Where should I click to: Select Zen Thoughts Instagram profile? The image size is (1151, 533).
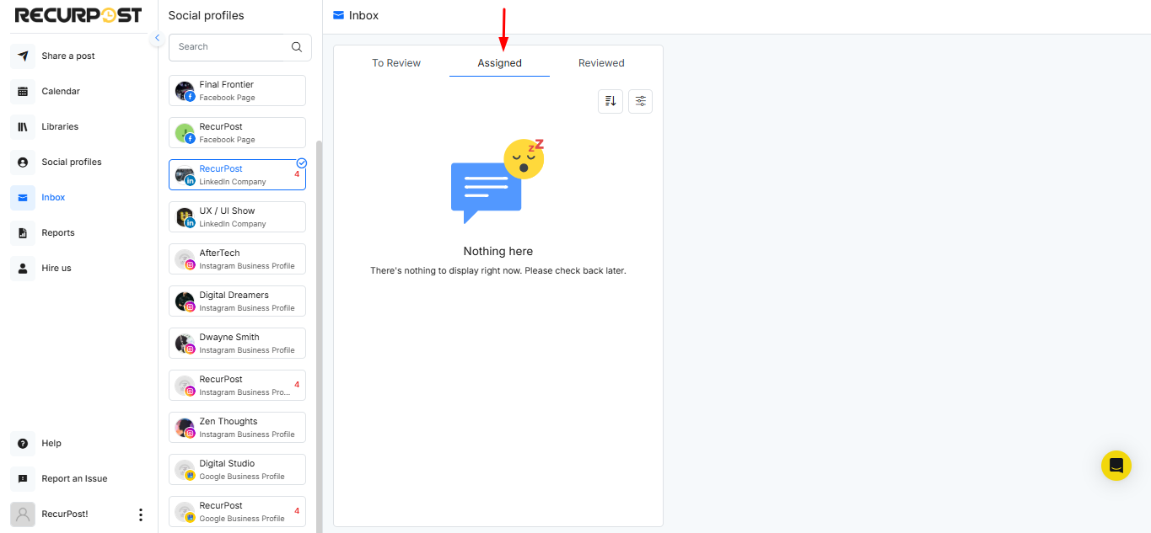click(237, 428)
